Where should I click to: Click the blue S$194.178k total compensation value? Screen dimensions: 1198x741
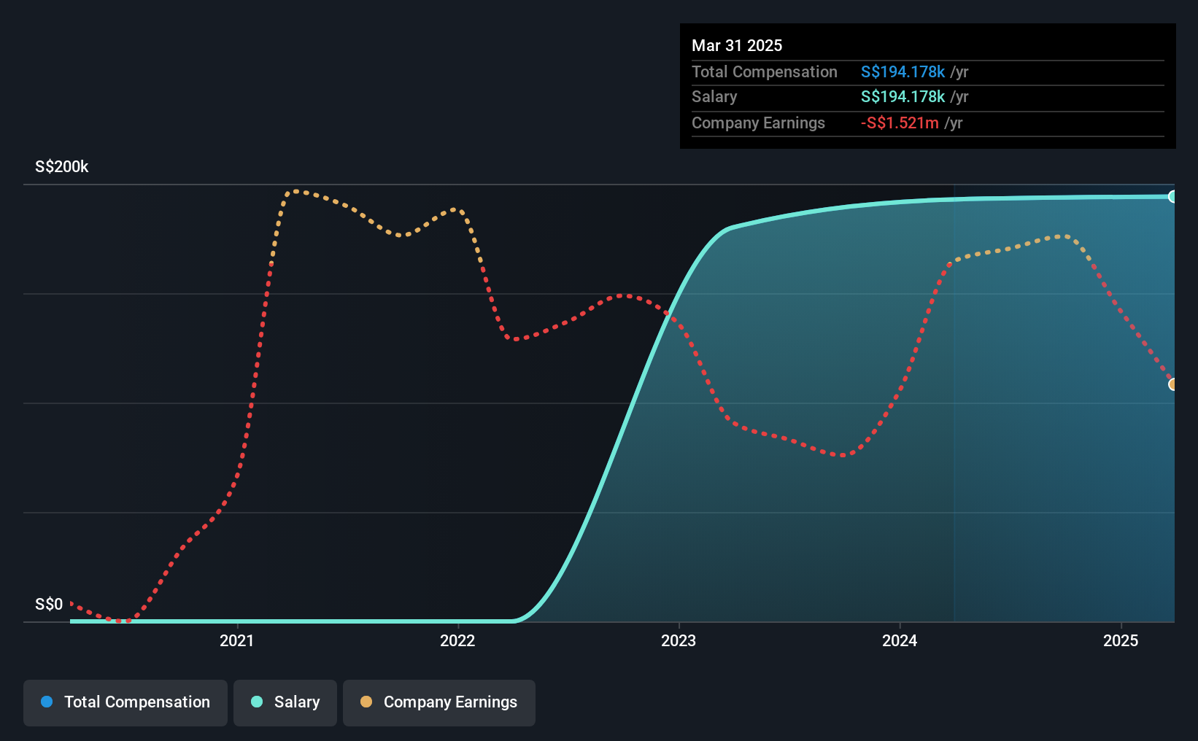coord(903,71)
